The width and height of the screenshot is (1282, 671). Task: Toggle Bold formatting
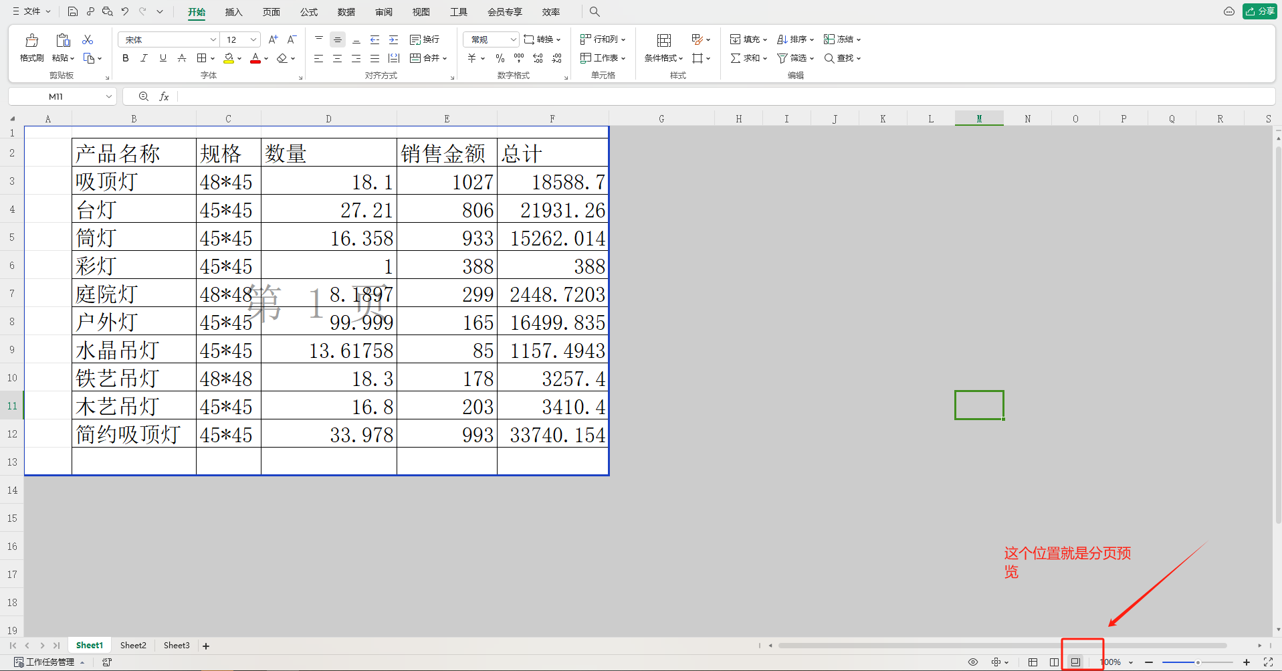pos(126,58)
